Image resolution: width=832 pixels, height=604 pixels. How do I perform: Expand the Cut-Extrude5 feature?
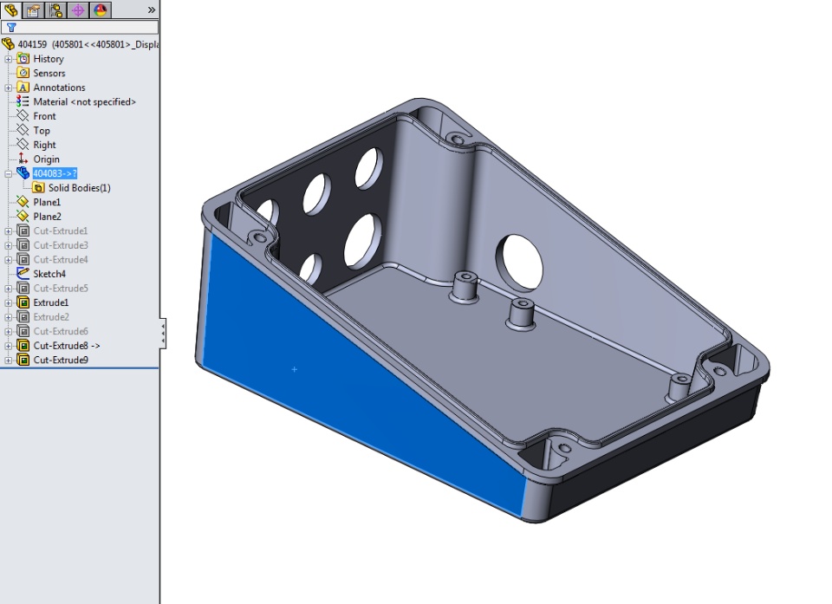click(9, 289)
